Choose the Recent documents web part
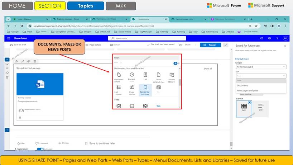Viewport: 293px width, 165px height. tap(132, 77)
